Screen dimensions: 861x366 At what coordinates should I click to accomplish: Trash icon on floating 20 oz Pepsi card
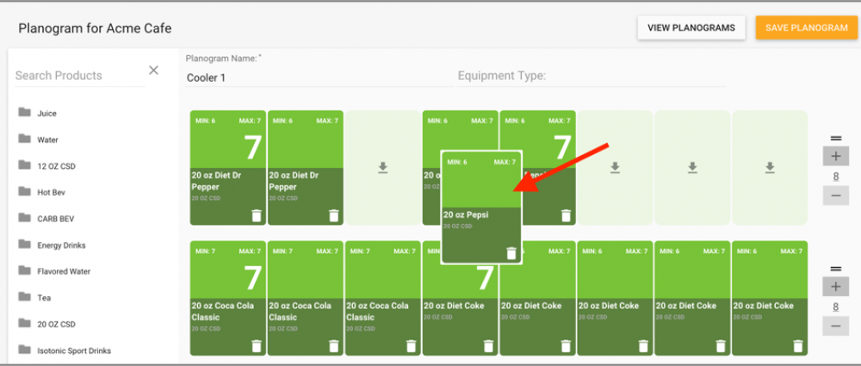pyautogui.click(x=511, y=253)
